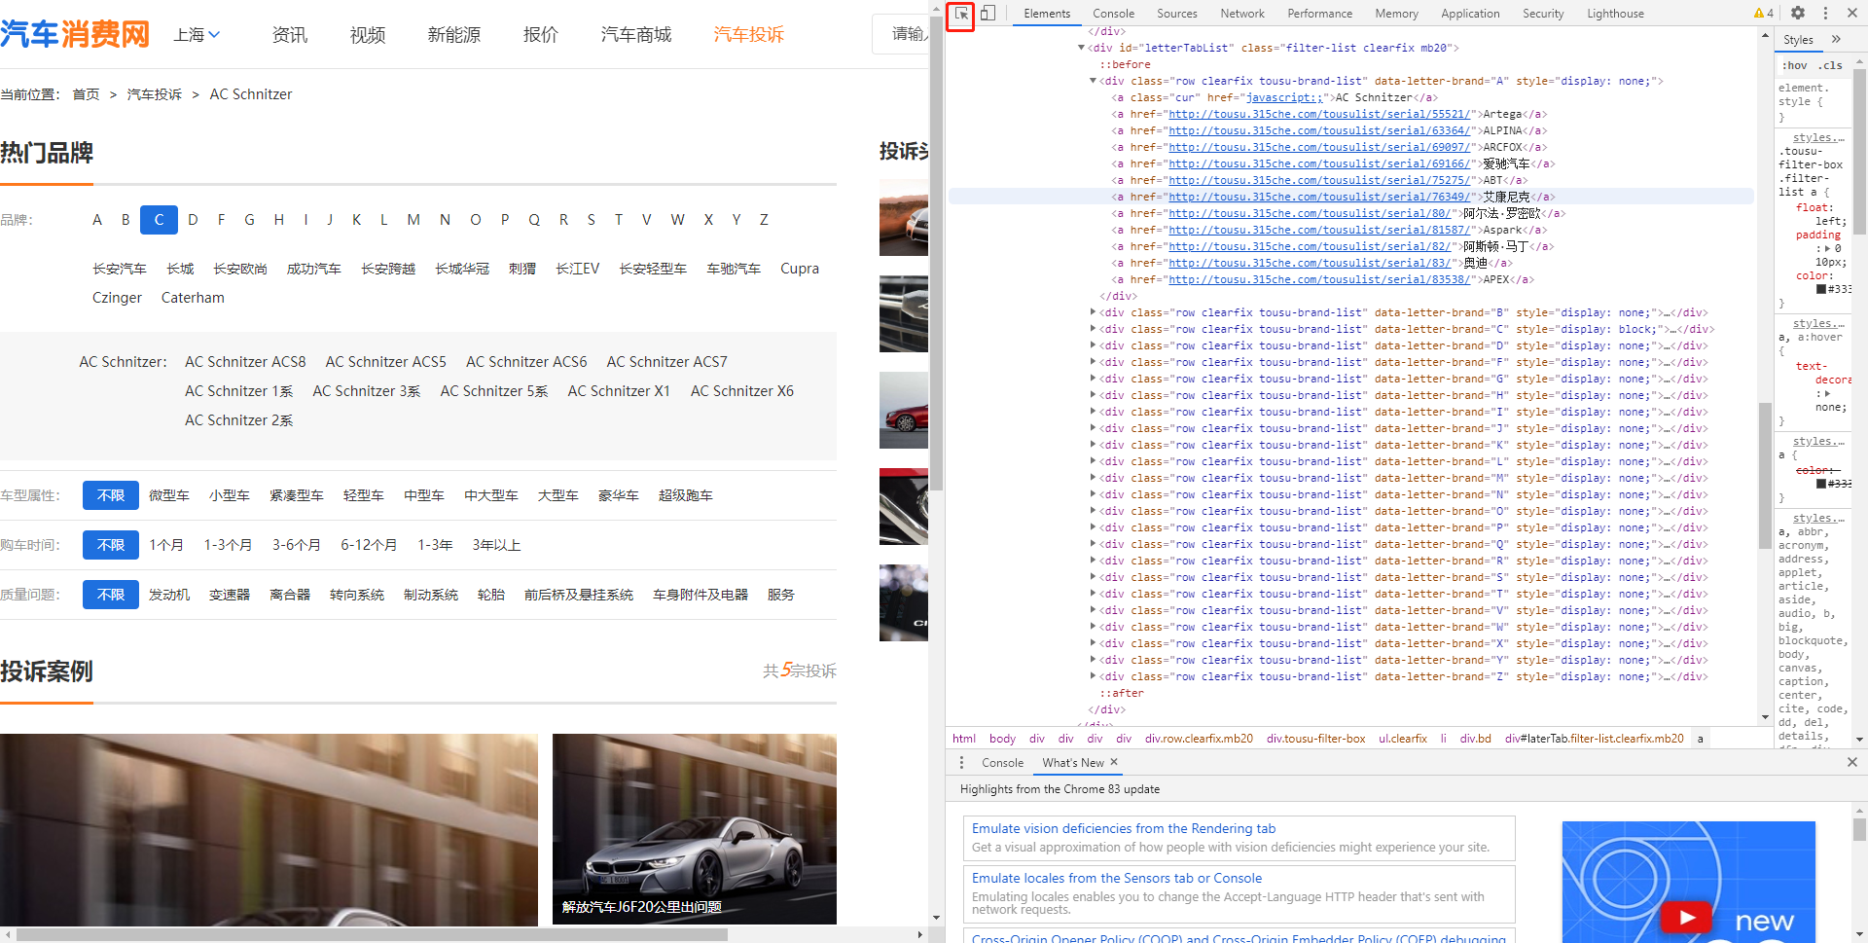Collapse the letterTabList div node

(x=1081, y=48)
